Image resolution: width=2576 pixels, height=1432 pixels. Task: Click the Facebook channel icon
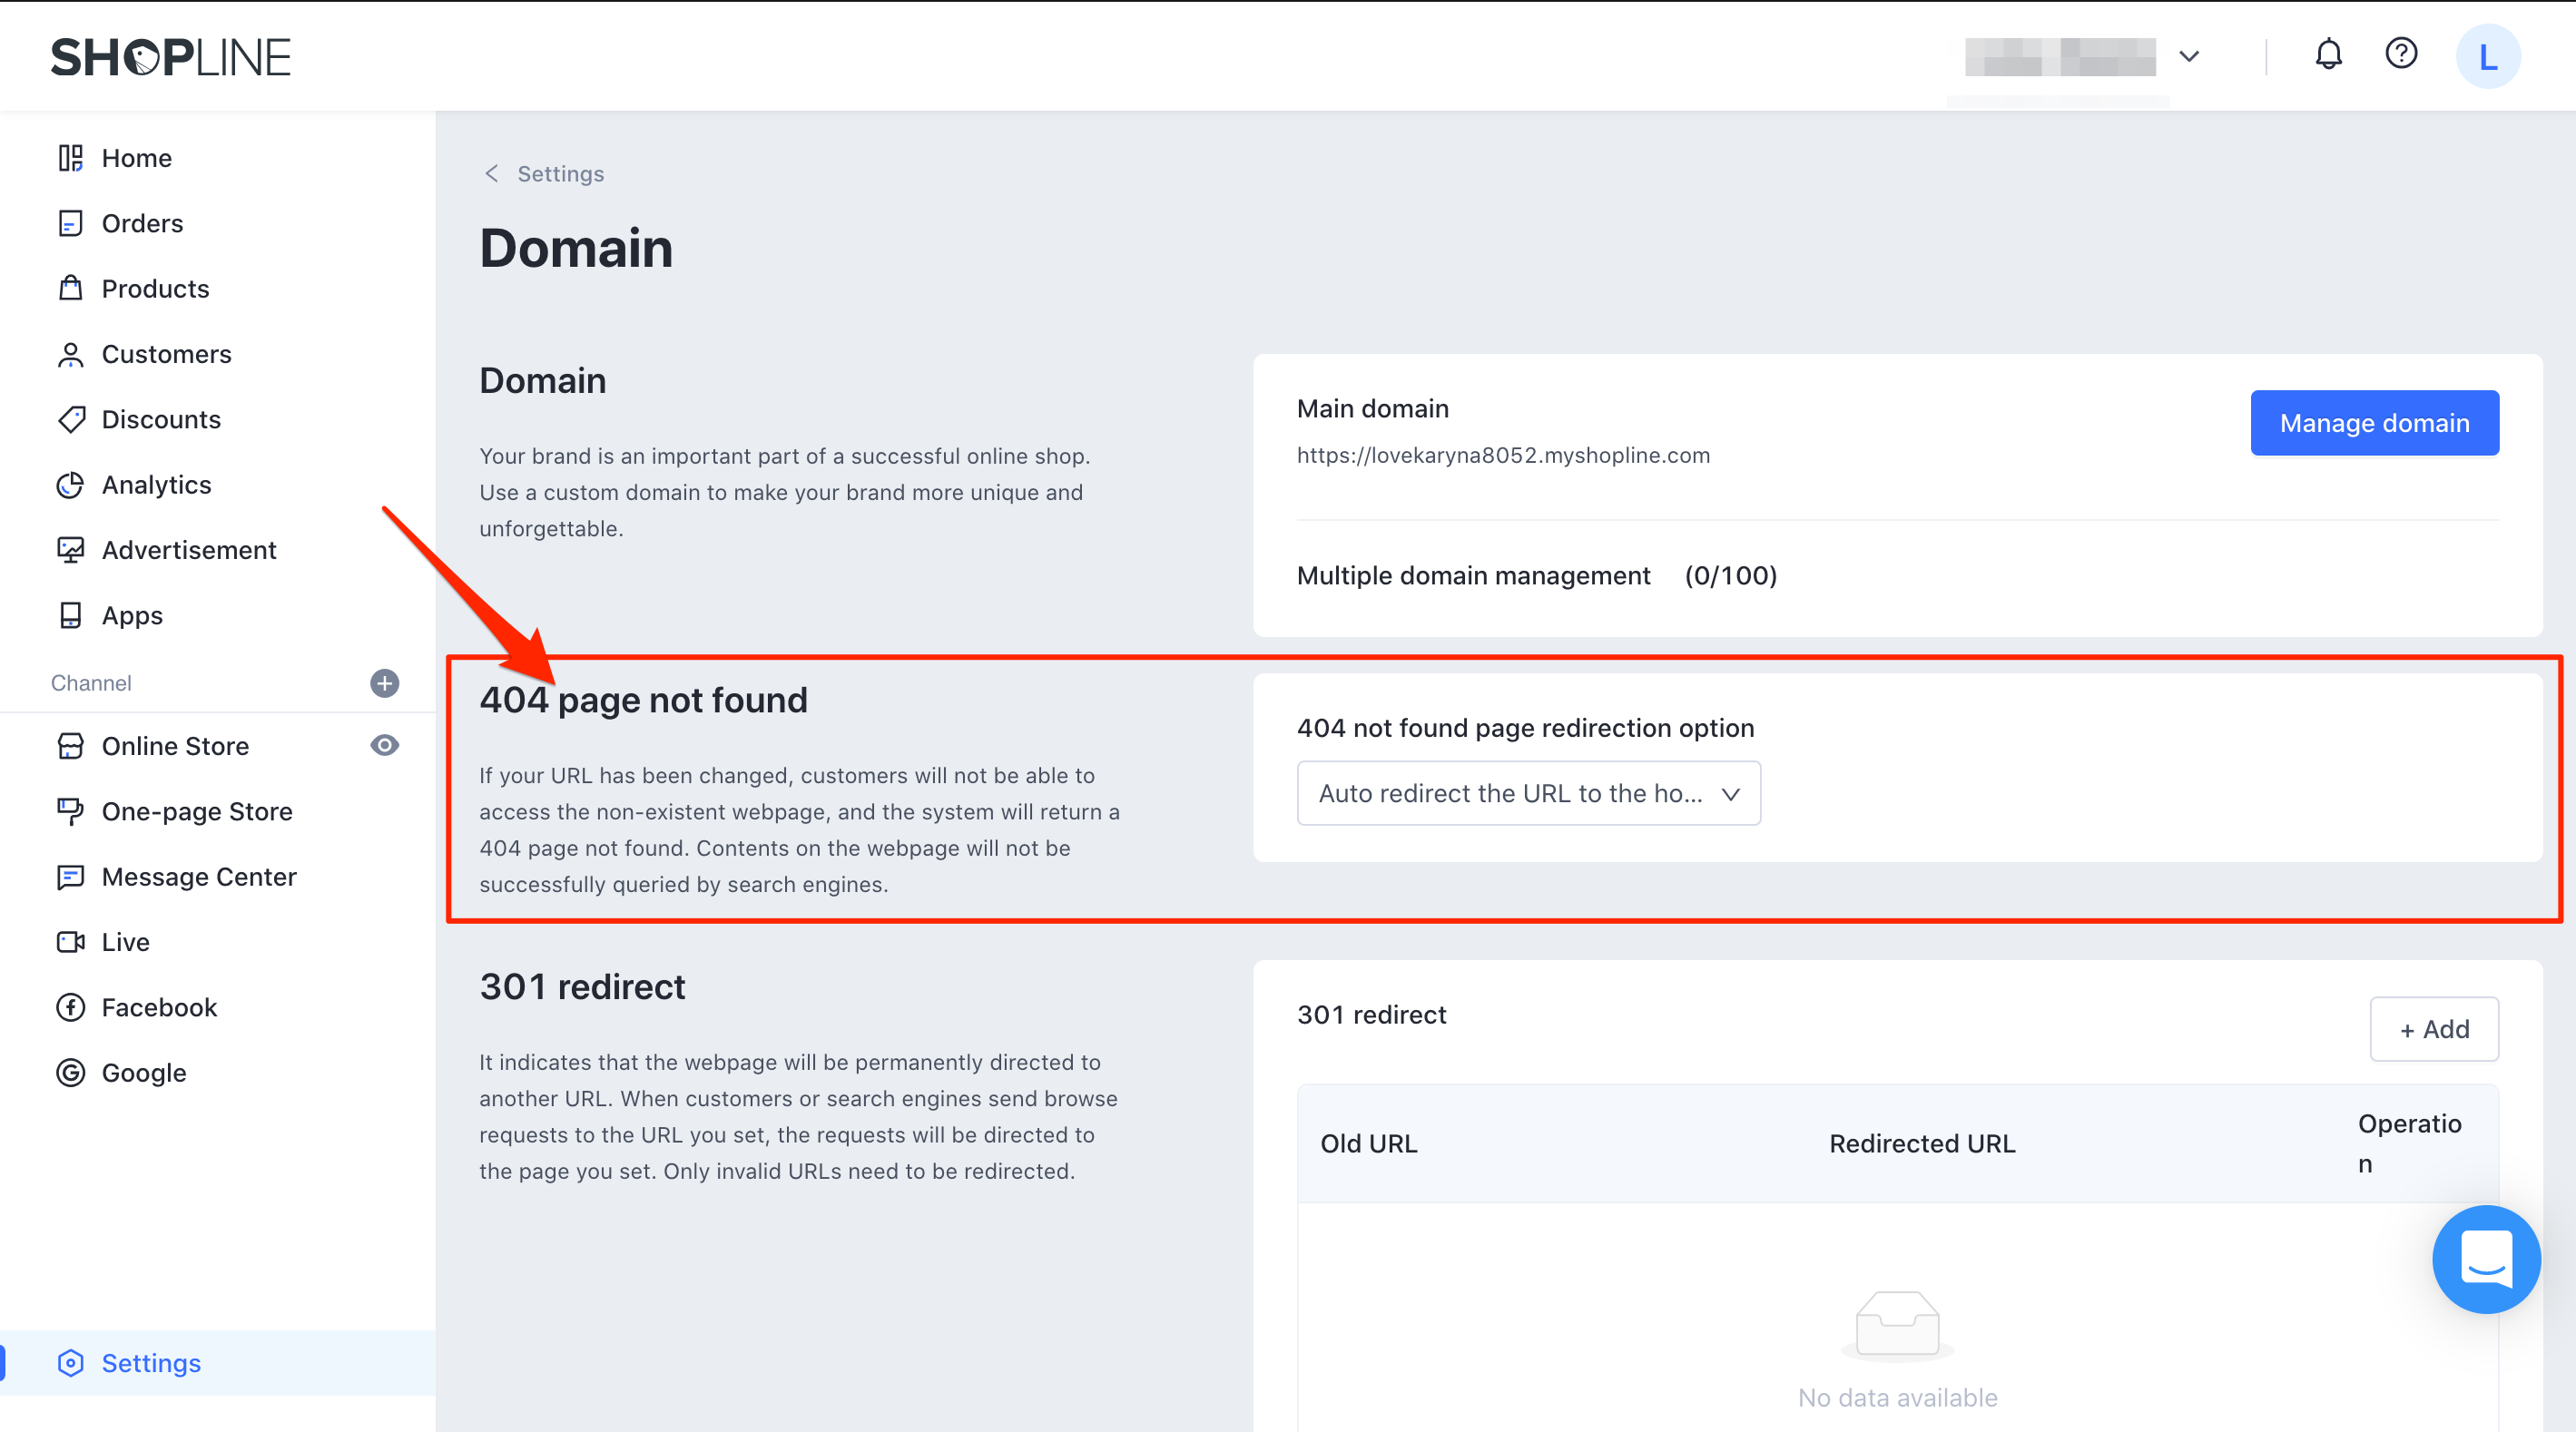[x=70, y=1007]
